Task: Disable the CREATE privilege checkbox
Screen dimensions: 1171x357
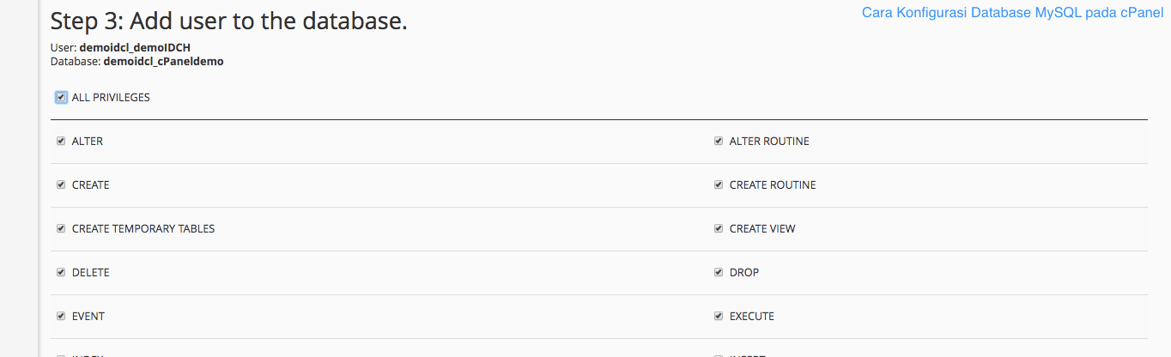Action: click(x=61, y=185)
